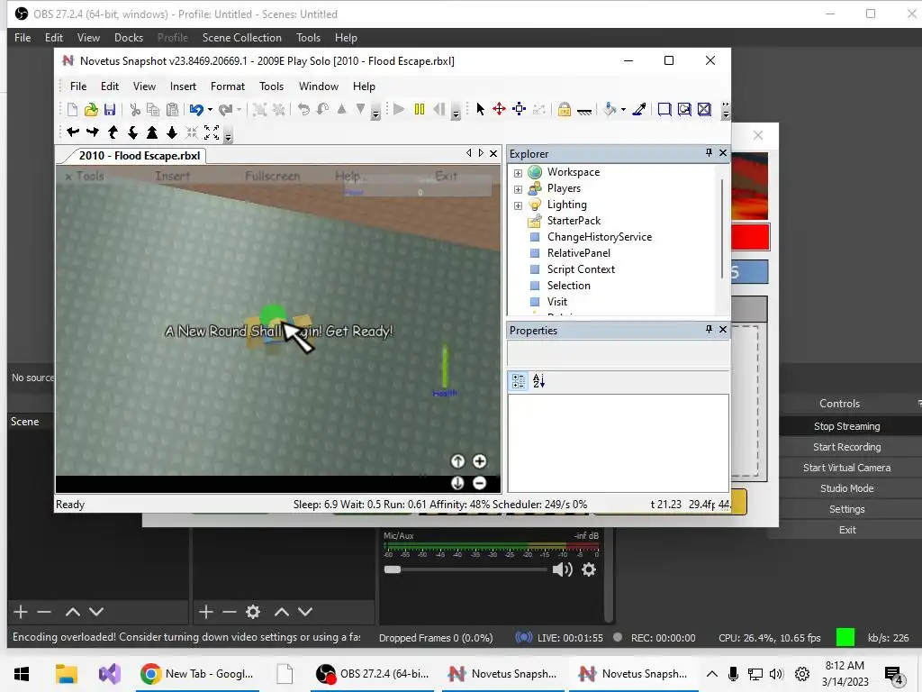
Task: Click the paint bucket Fill tool
Action: (x=610, y=109)
